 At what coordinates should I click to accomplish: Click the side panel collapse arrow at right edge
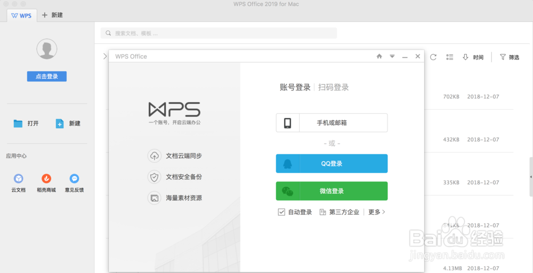[x=531, y=177]
